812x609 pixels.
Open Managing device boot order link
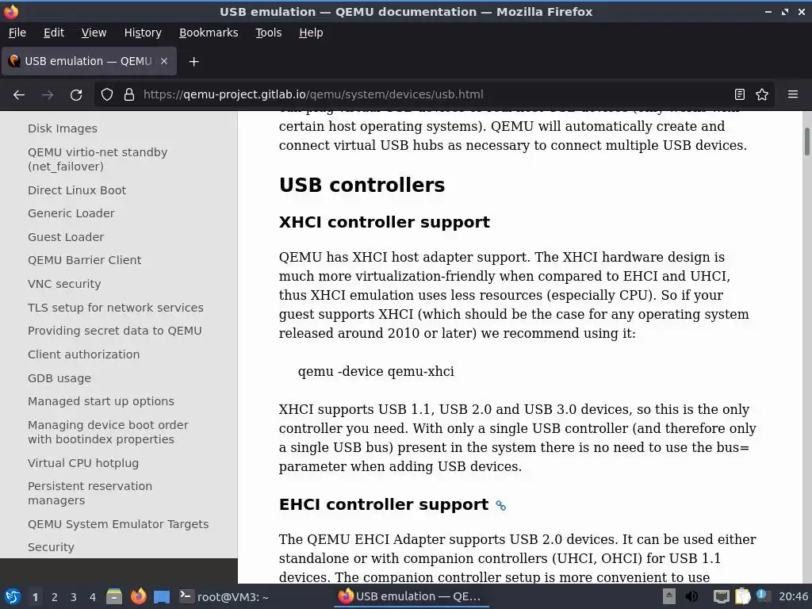pyautogui.click(x=108, y=432)
